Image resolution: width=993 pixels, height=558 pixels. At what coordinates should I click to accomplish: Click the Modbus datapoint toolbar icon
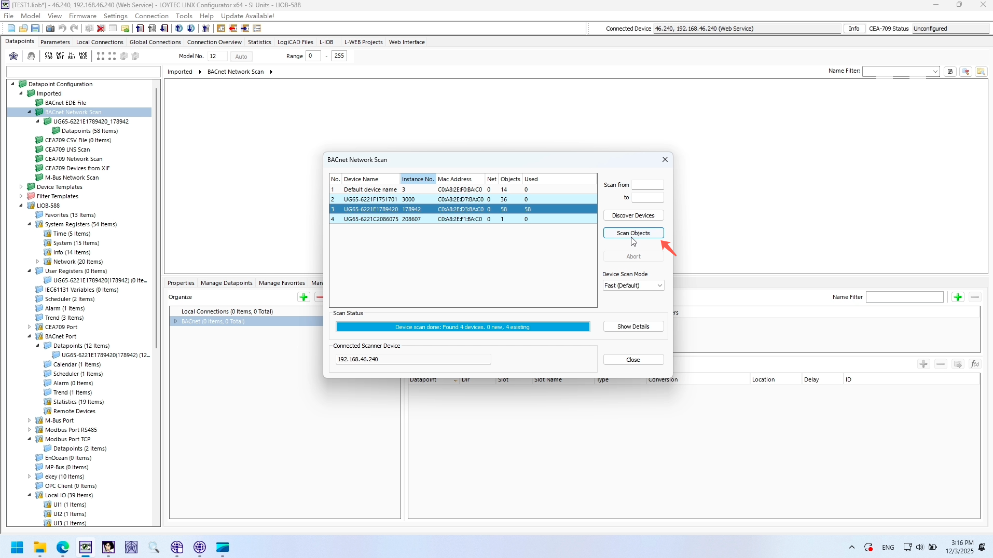[83, 56]
